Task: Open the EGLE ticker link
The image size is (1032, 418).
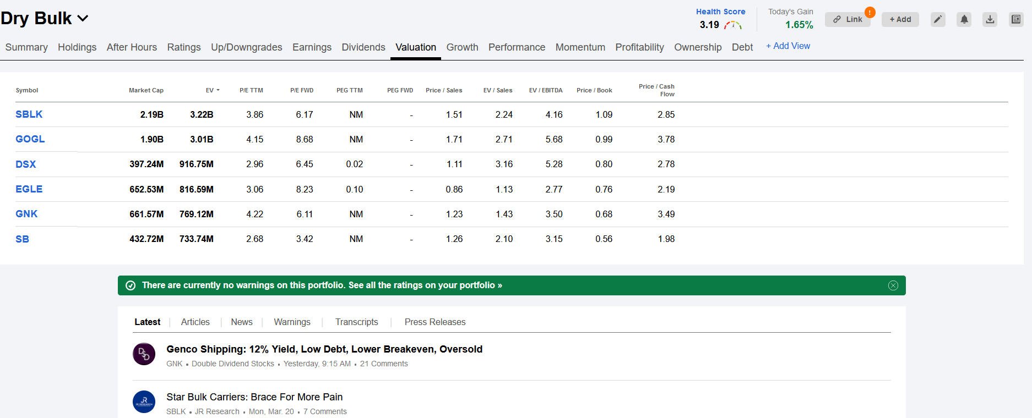Action: coord(29,189)
